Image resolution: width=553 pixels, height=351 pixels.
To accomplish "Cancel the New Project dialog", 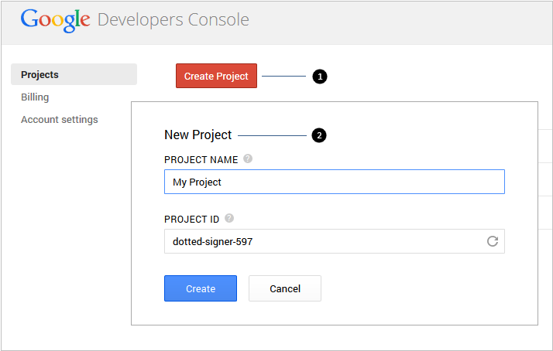I will coord(285,288).
